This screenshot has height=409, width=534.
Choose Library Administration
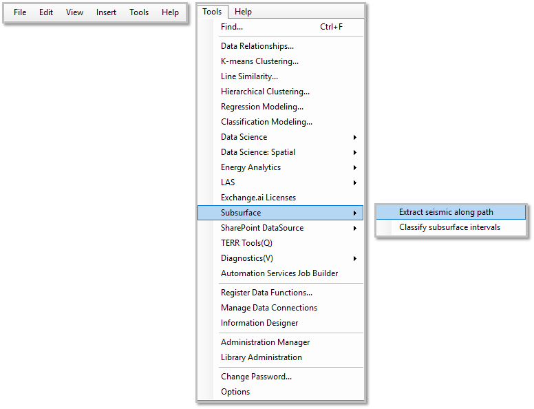coord(281,357)
